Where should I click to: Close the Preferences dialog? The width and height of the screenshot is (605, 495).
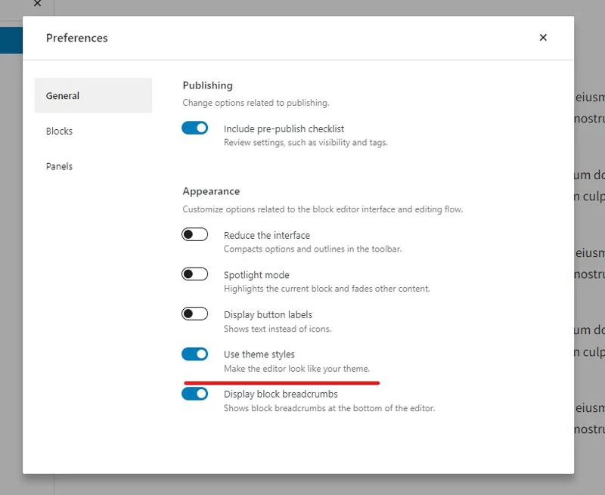tap(543, 38)
